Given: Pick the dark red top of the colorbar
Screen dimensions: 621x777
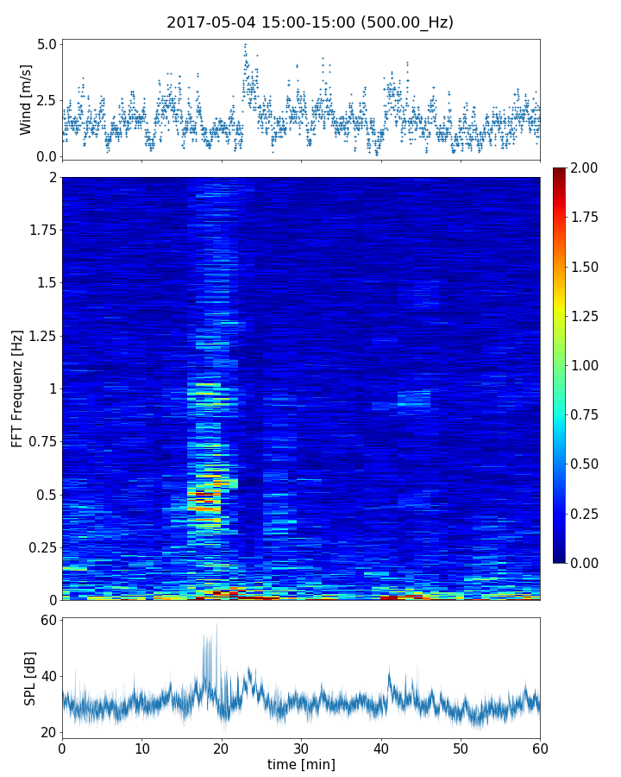Looking at the screenshot, I should (x=560, y=171).
